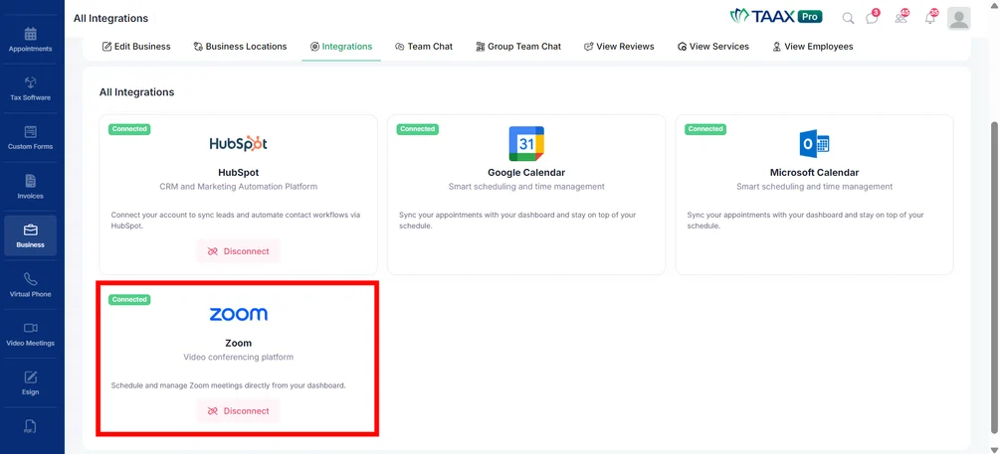Disconnect the Zoom integration
1000x454 pixels.
pyautogui.click(x=238, y=410)
